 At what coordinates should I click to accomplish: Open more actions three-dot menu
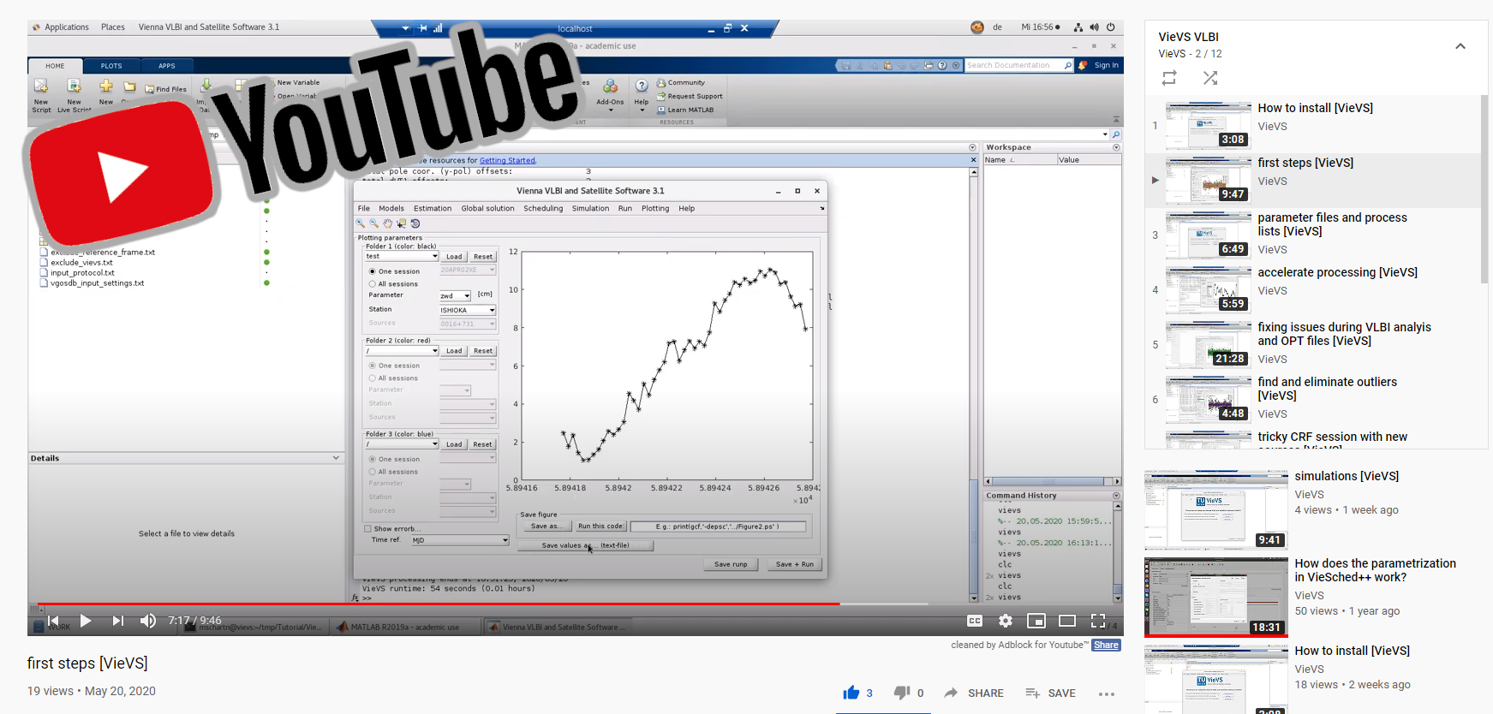[1107, 693]
